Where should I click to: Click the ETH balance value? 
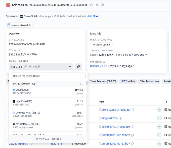tap(28, 44)
